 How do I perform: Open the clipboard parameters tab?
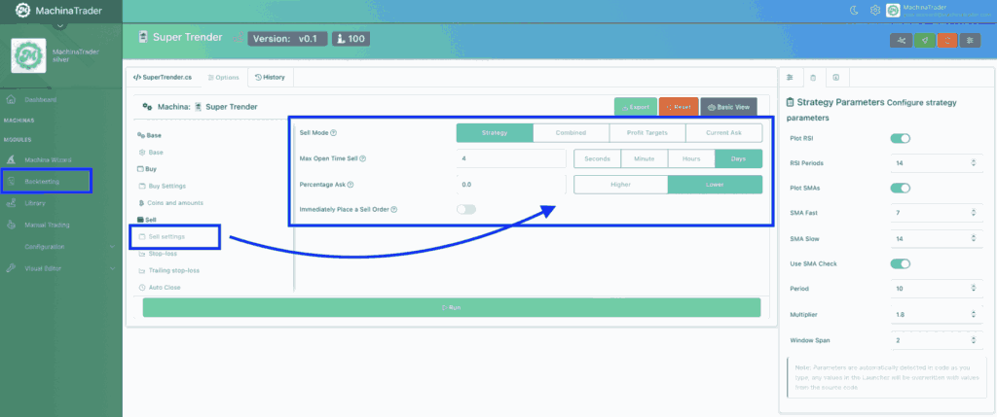(x=813, y=78)
